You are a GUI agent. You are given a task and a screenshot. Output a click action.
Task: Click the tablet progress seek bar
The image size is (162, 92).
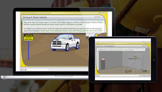pos(119,76)
